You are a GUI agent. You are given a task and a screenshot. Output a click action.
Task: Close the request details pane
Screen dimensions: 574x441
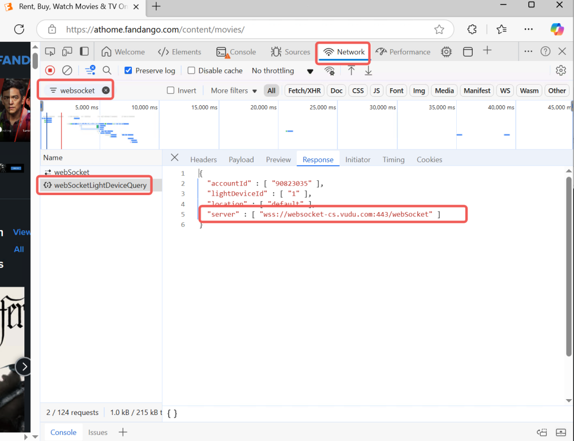tap(175, 158)
